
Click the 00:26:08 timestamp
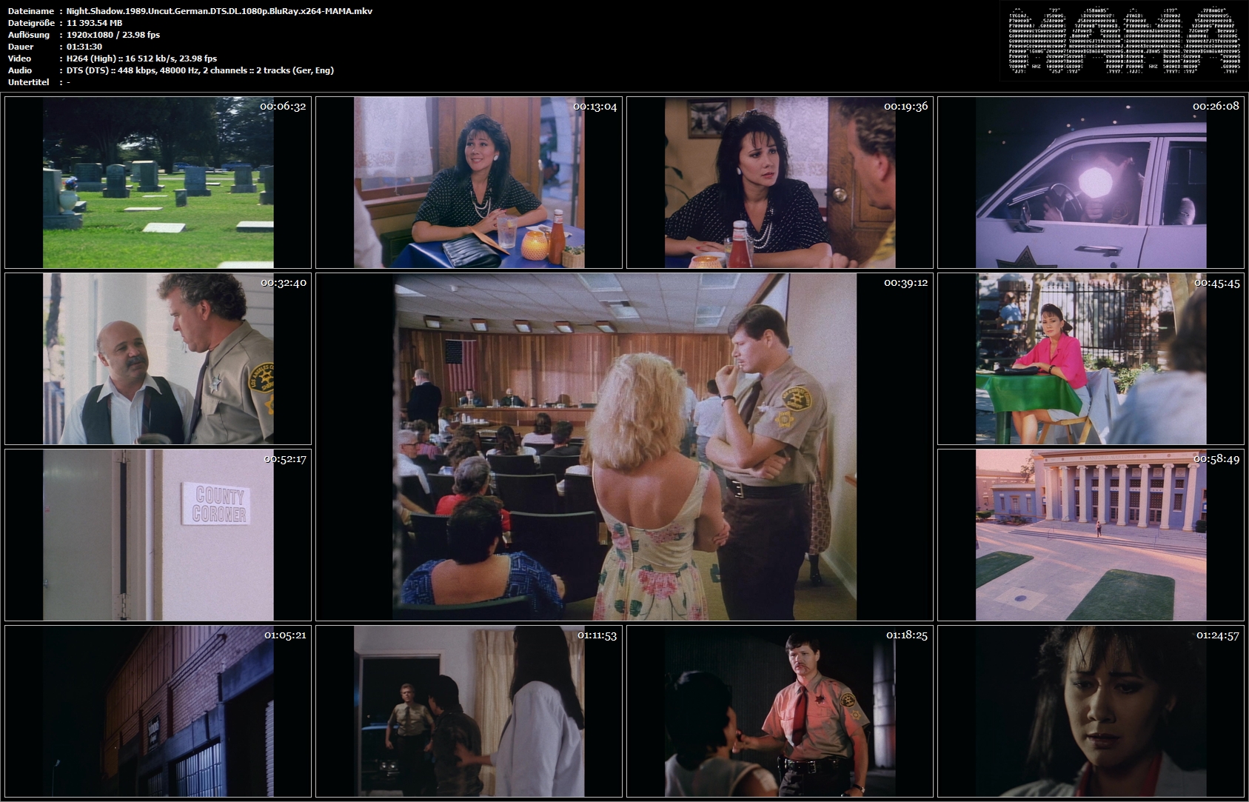(1216, 107)
